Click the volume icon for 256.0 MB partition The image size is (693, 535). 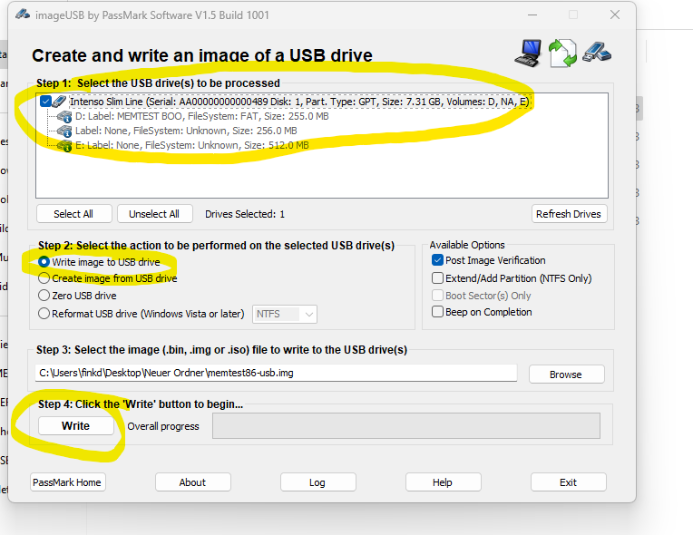pyautogui.click(x=64, y=131)
